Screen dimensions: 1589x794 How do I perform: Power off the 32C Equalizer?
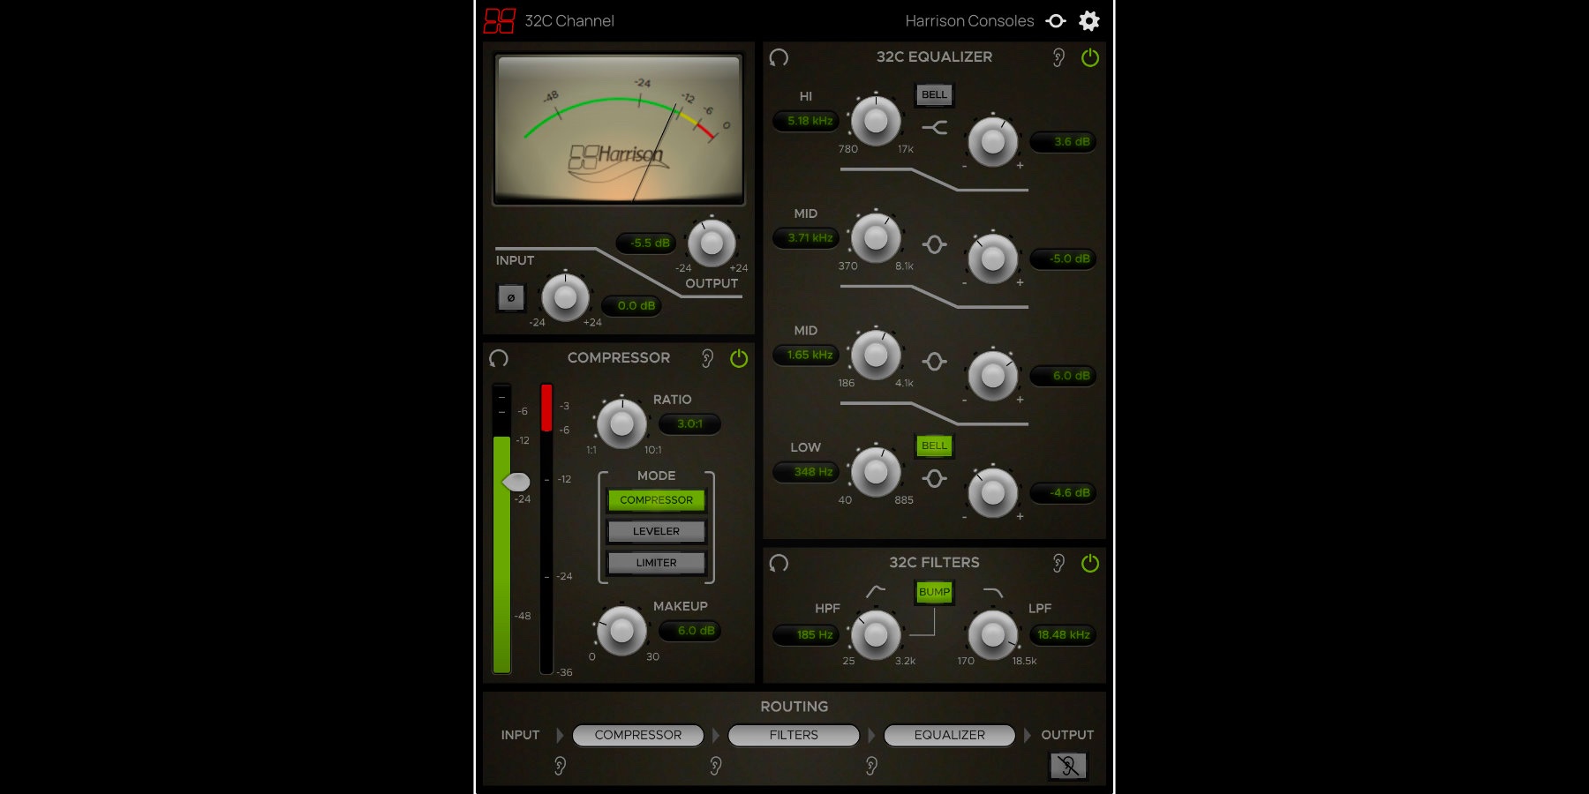click(1089, 58)
